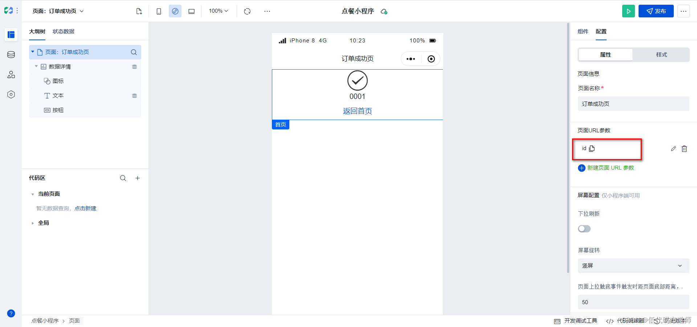Click 点餐小程序 breadcrumb
This screenshot has height=327, width=697.
[45, 321]
